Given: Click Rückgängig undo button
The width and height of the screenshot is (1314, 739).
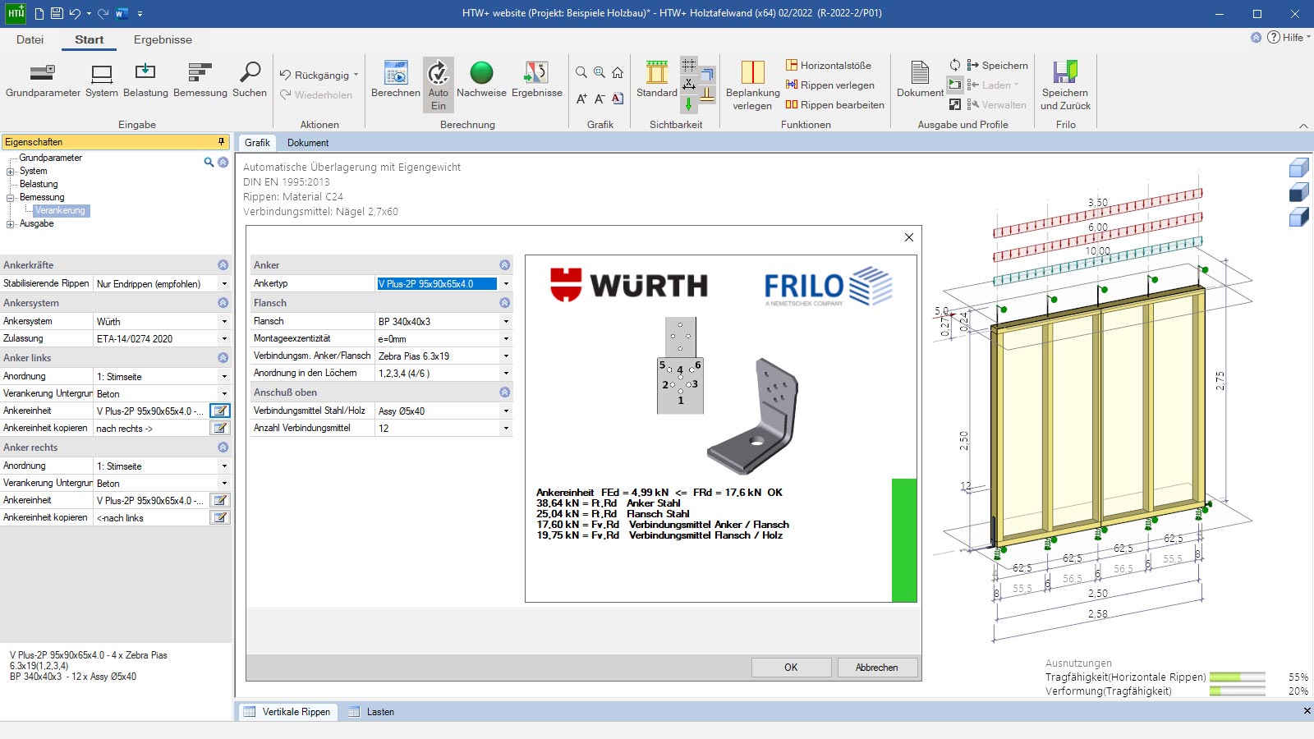Looking at the screenshot, I should (315, 75).
